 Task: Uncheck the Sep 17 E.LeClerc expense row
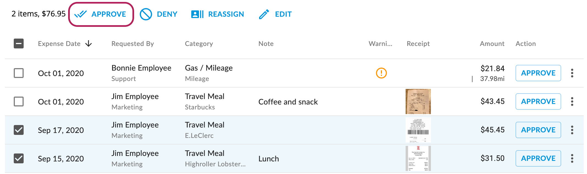[x=18, y=130]
